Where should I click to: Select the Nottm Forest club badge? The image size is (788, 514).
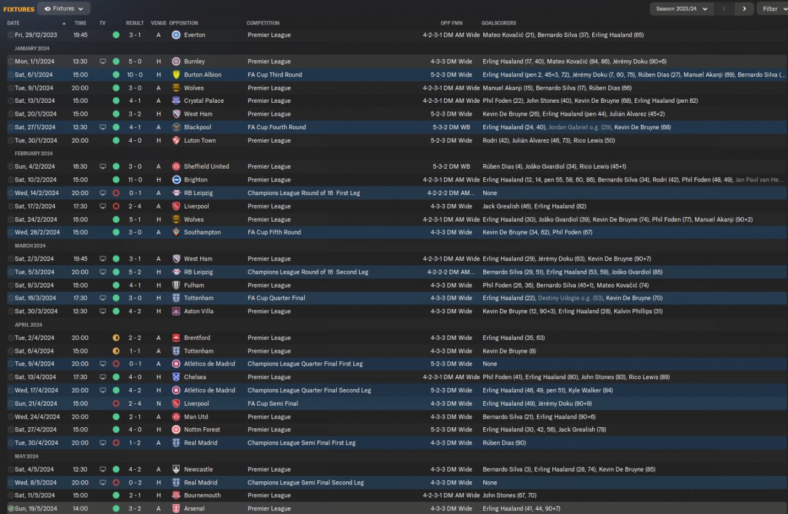(x=176, y=430)
